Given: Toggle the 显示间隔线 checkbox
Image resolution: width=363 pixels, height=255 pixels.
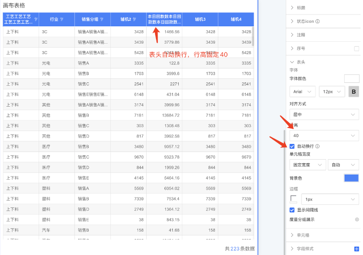Looking at the screenshot, I should pos(292,210).
